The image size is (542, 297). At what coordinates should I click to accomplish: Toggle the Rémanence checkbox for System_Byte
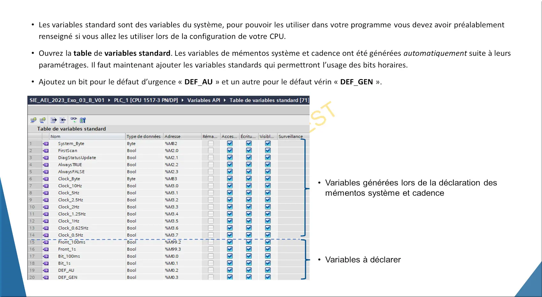[211, 143]
